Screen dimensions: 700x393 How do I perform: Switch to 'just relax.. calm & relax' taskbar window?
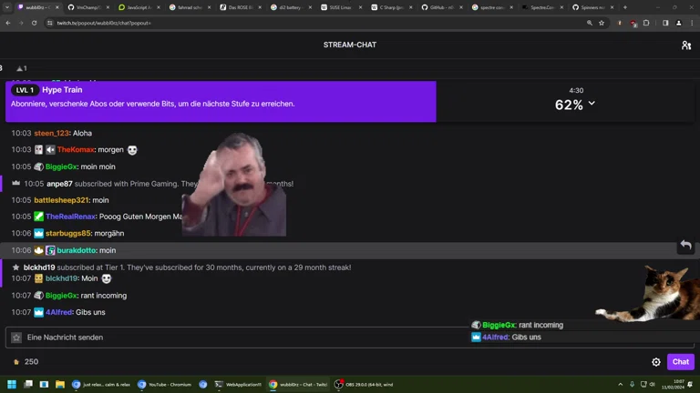click(101, 384)
